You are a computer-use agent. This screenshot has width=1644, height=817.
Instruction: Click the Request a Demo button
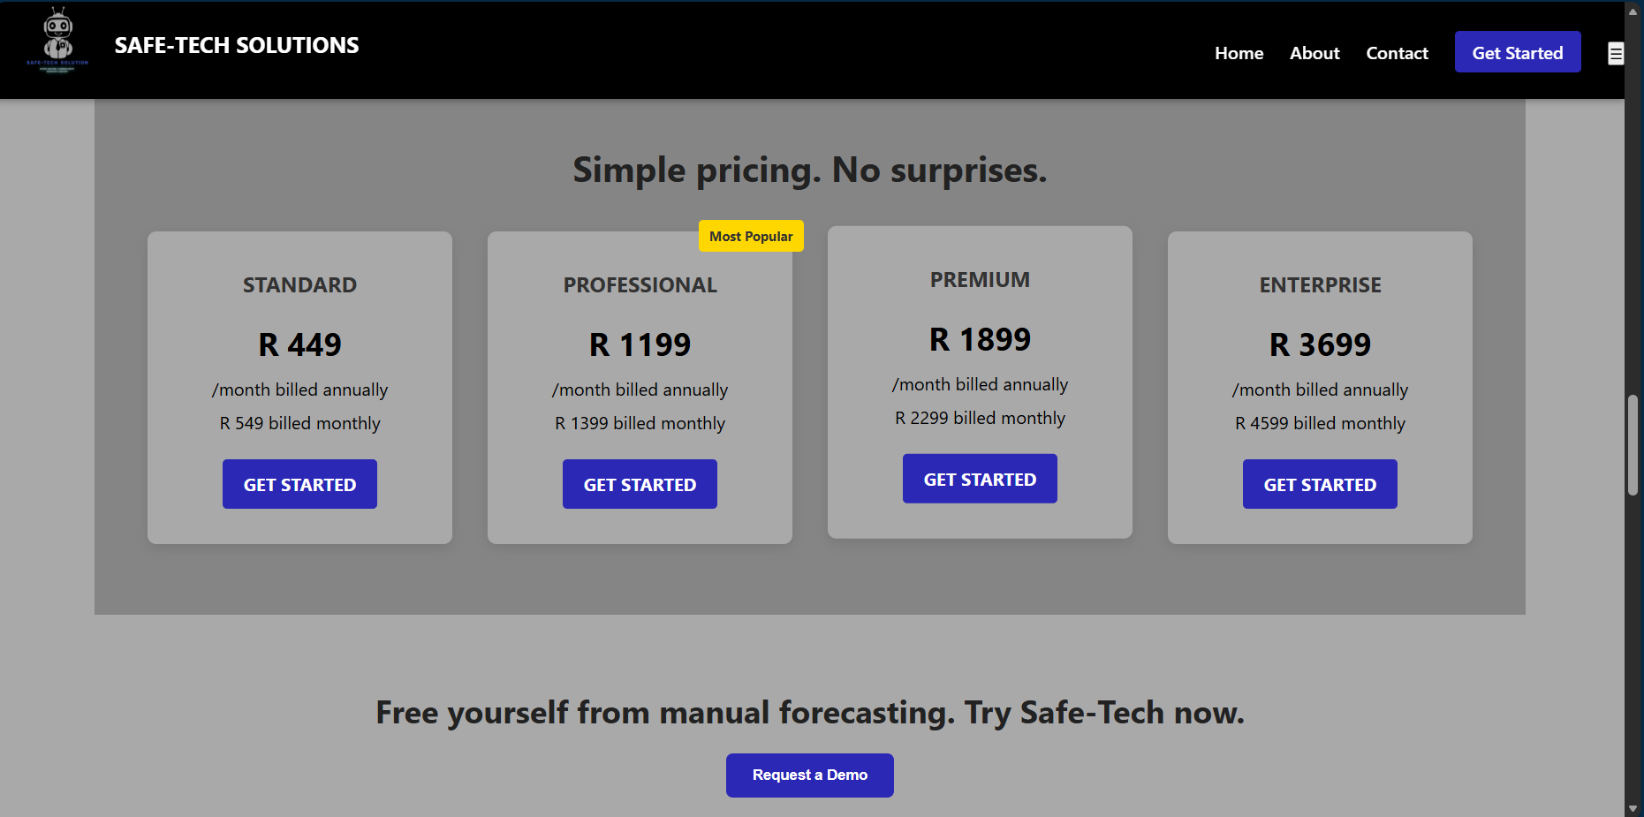[809, 775]
